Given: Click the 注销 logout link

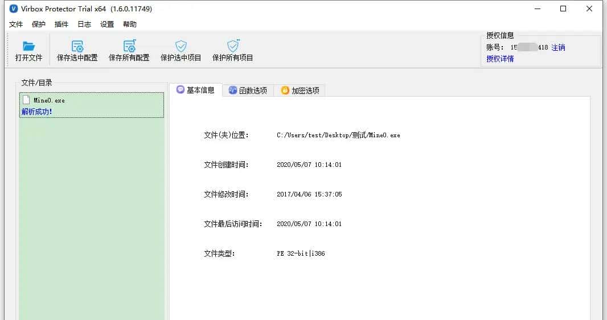Looking at the screenshot, I should click(x=558, y=48).
